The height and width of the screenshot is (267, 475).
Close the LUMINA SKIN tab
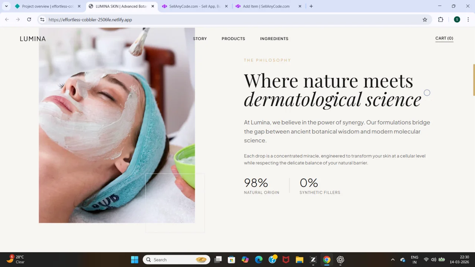coord(153,6)
